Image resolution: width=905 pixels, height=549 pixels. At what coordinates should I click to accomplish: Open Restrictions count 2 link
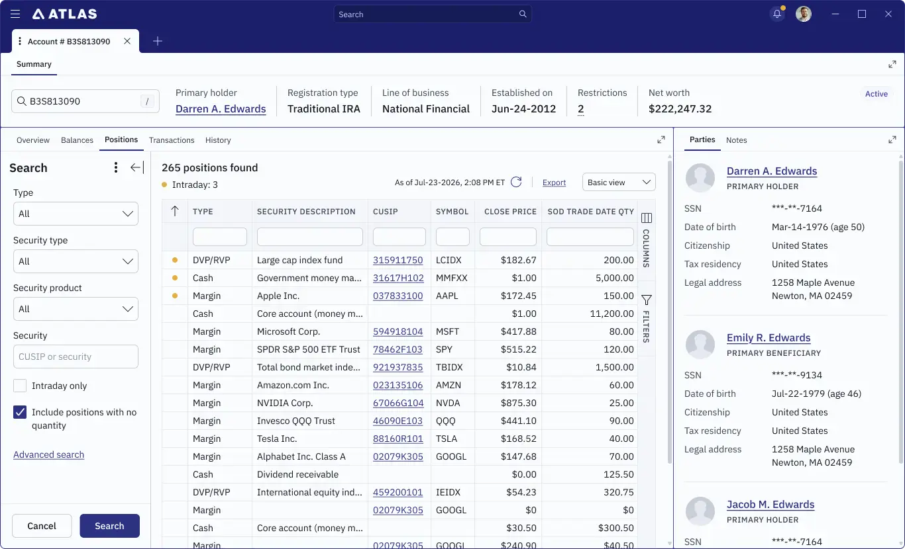pyautogui.click(x=581, y=109)
